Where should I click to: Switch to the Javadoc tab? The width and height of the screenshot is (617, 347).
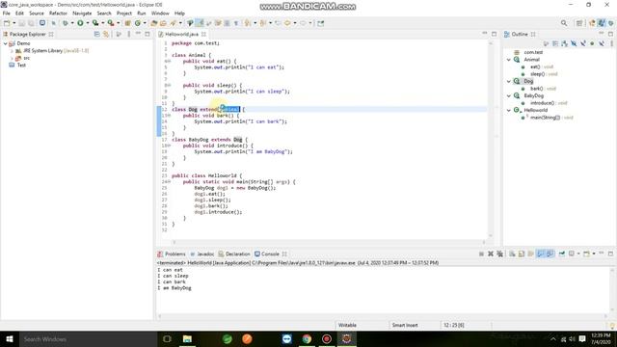click(x=202, y=254)
